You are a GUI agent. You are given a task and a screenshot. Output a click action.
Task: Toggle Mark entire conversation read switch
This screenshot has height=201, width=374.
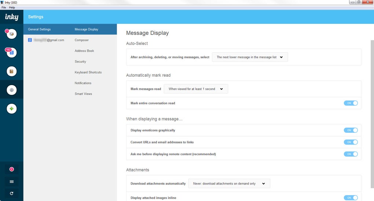(351, 103)
